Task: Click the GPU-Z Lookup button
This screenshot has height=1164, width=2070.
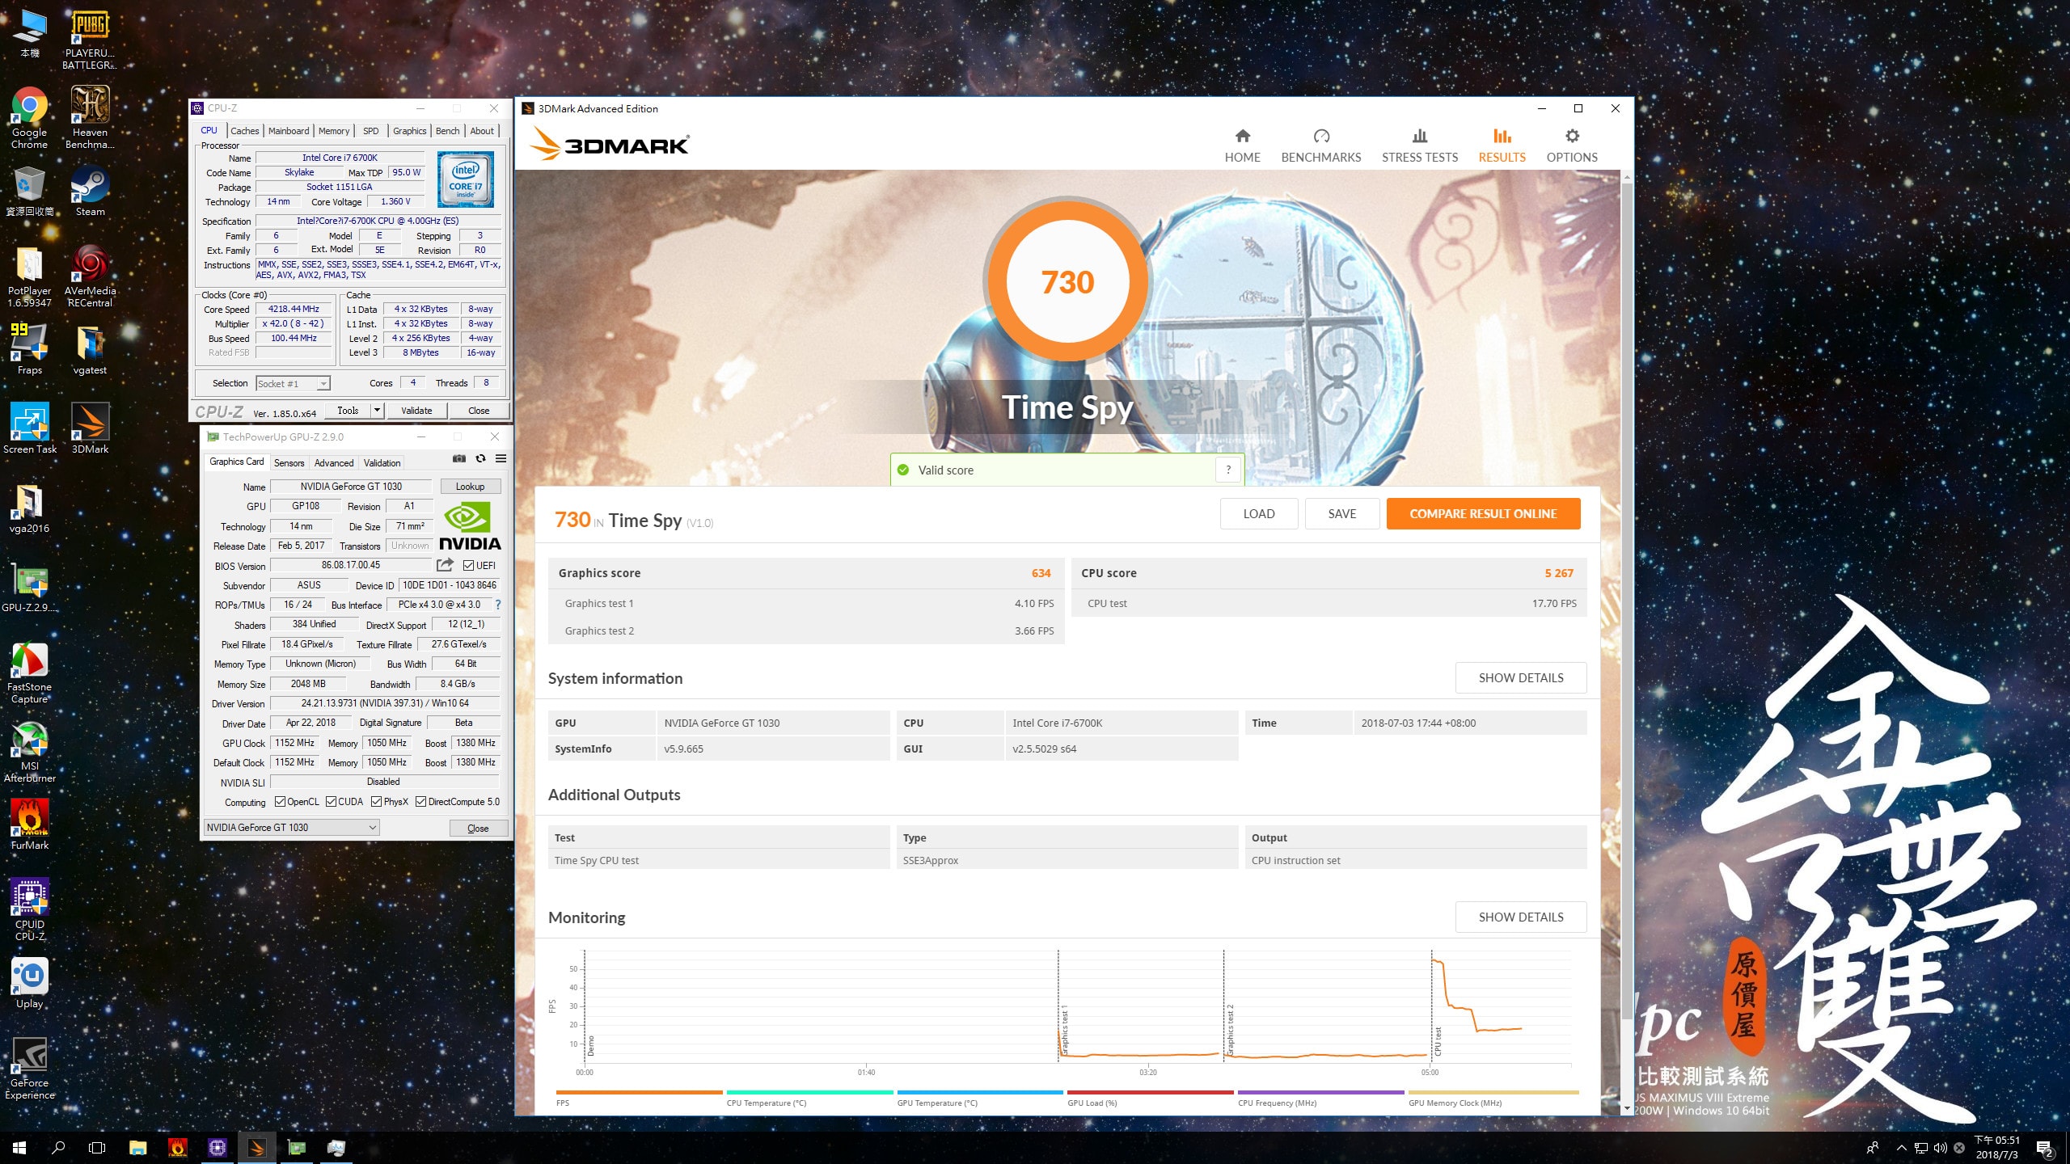Action: [x=470, y=487]
